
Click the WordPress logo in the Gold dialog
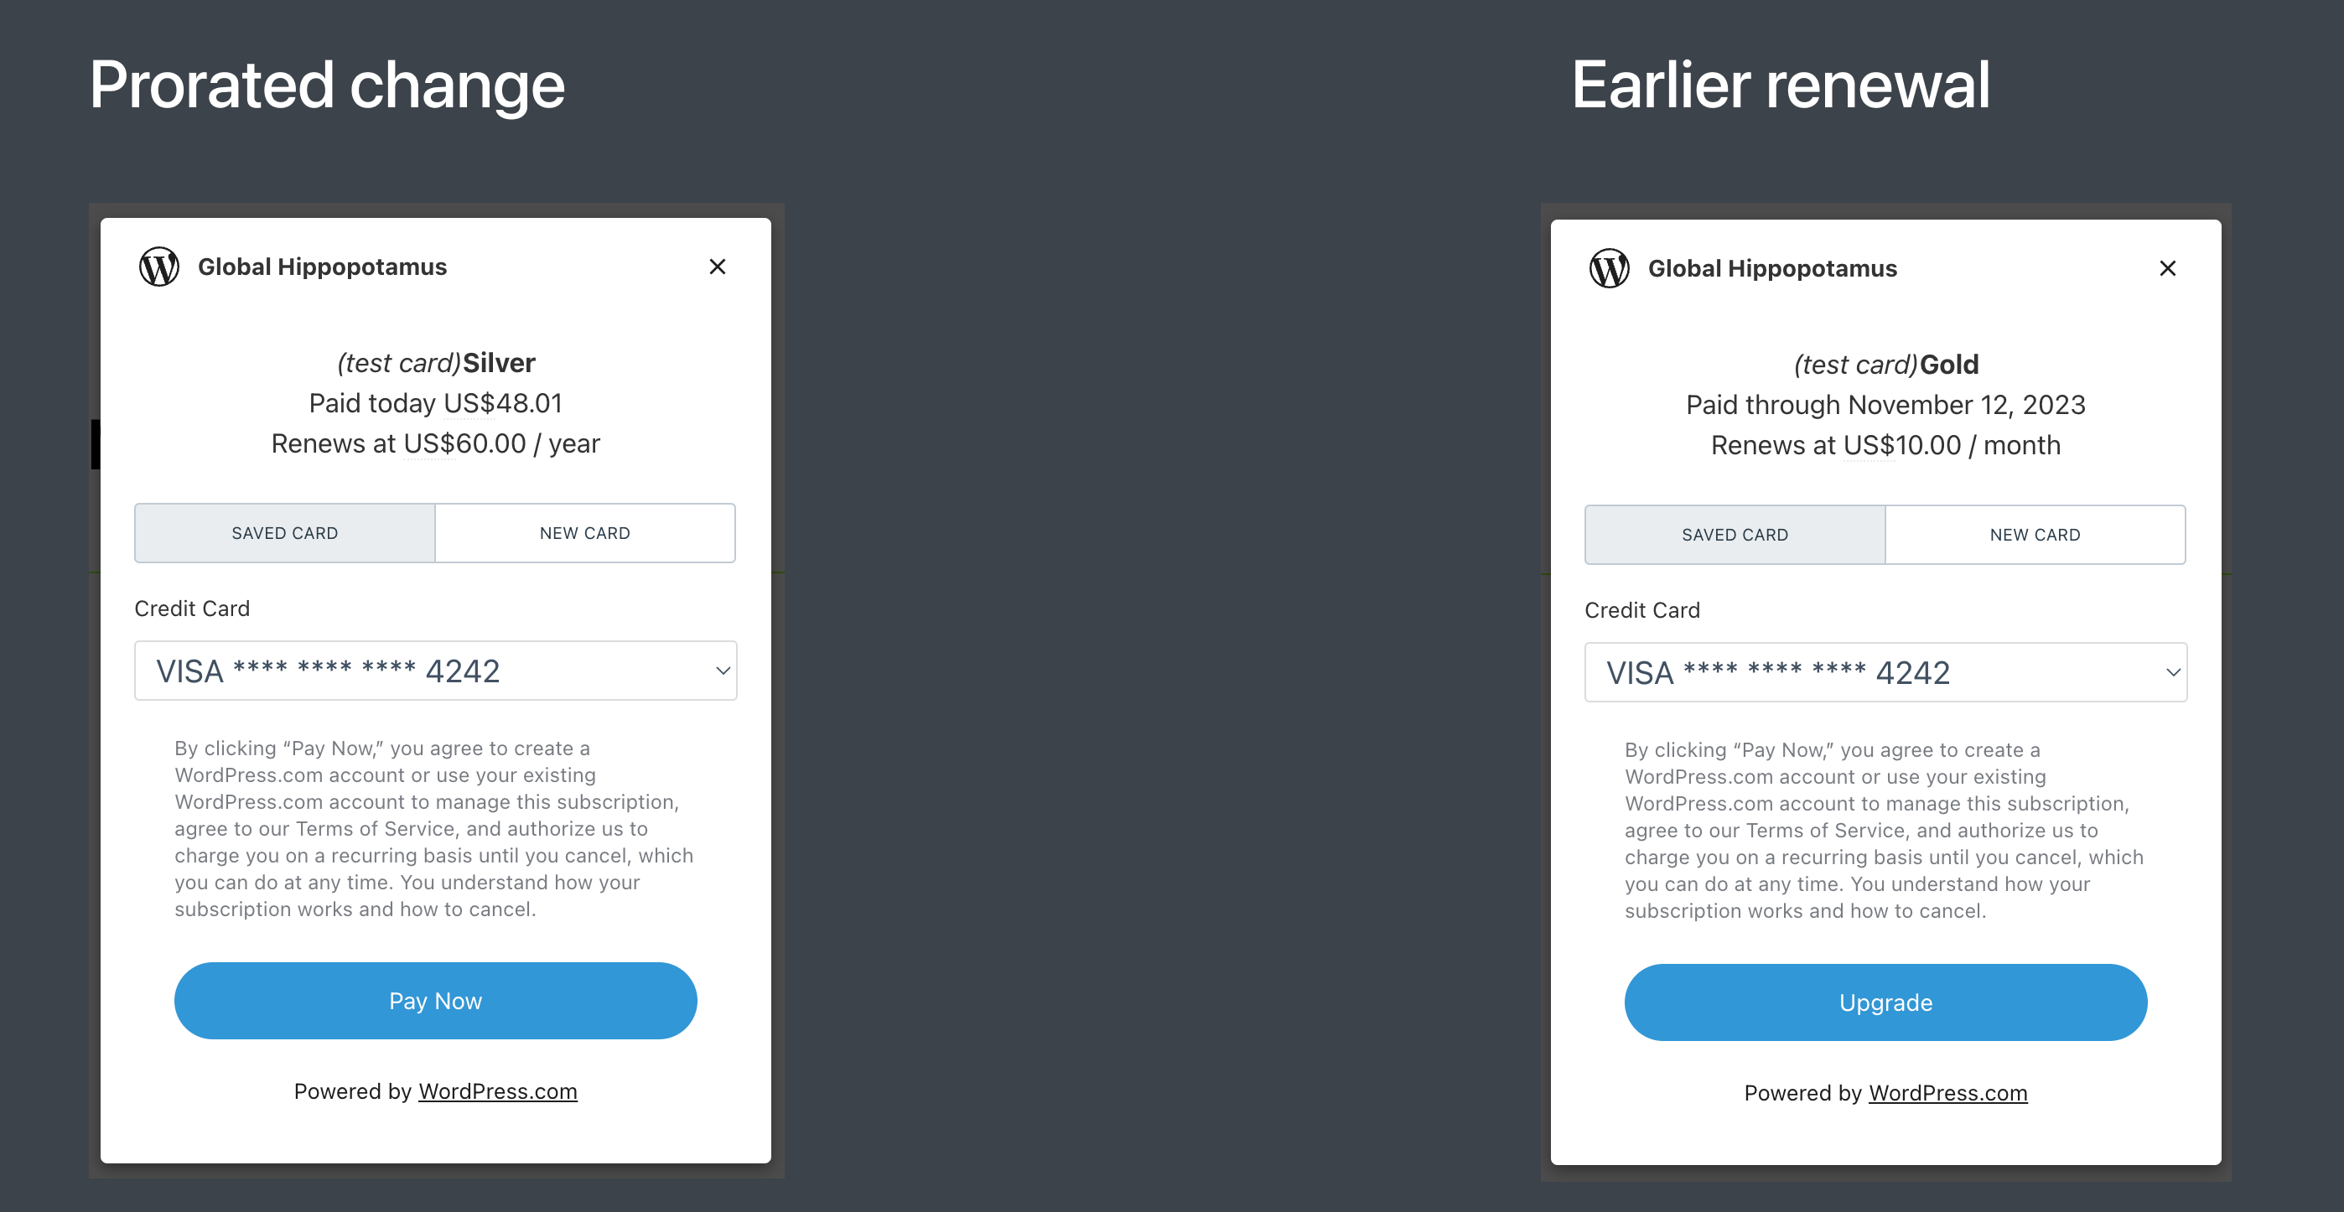[x=1610, y=268]
